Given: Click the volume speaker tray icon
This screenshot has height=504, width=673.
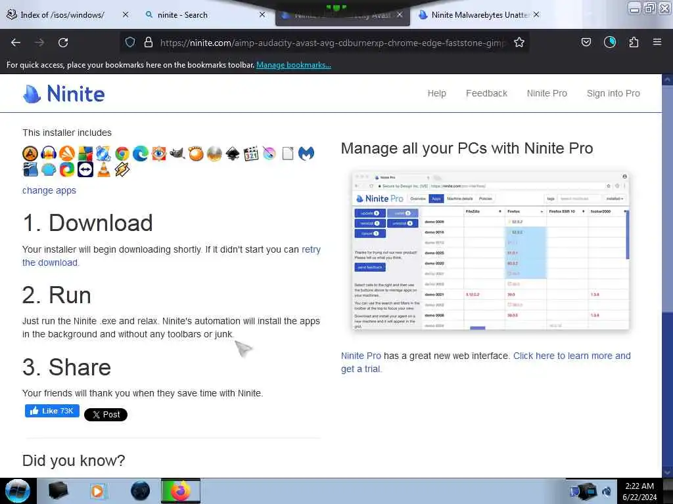Looking at the screenshot, I should point(607,492).
